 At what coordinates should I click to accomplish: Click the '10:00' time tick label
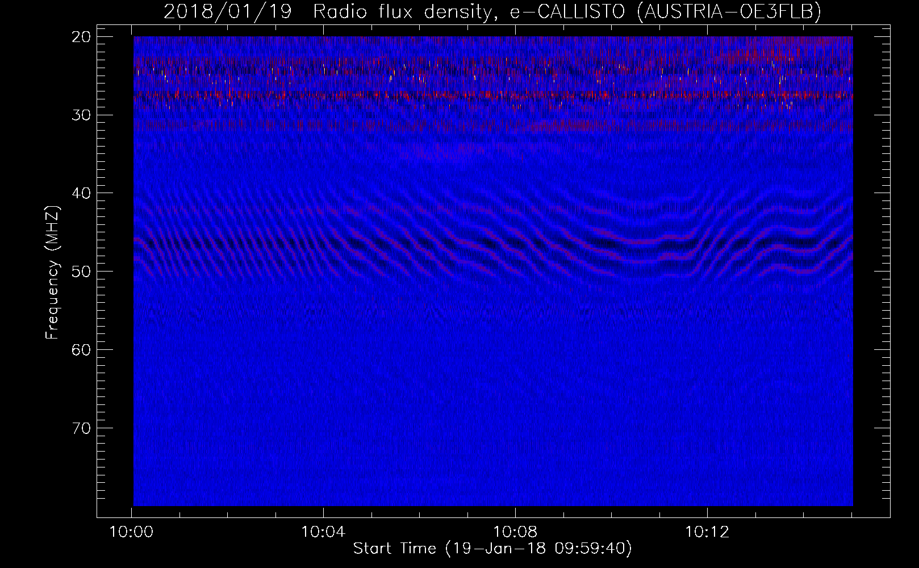(132, 532)
